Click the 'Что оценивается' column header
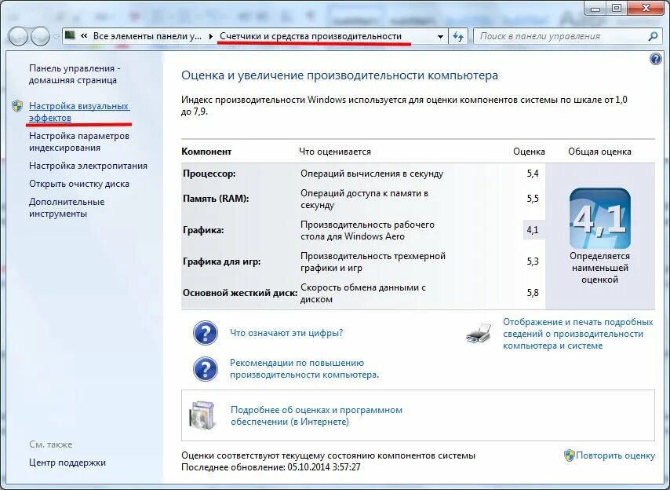Viewport: 670px width, 490px height. pyautogui.click(x=335, y=152)
